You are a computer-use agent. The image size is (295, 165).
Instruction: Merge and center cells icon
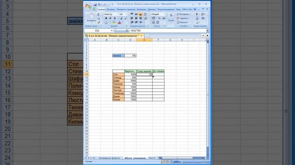coord(145,18)
